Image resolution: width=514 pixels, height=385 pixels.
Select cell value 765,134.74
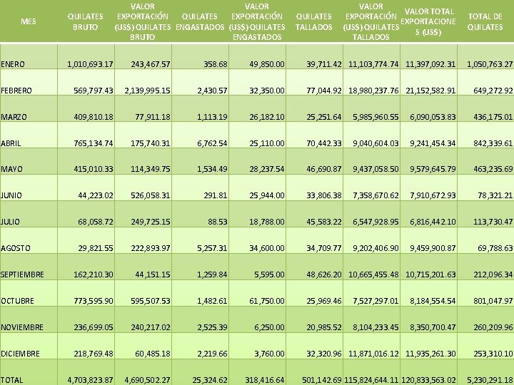tap(94, 143)
